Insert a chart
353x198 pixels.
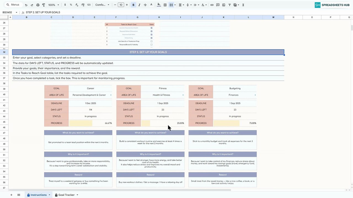tap(224, 5)
